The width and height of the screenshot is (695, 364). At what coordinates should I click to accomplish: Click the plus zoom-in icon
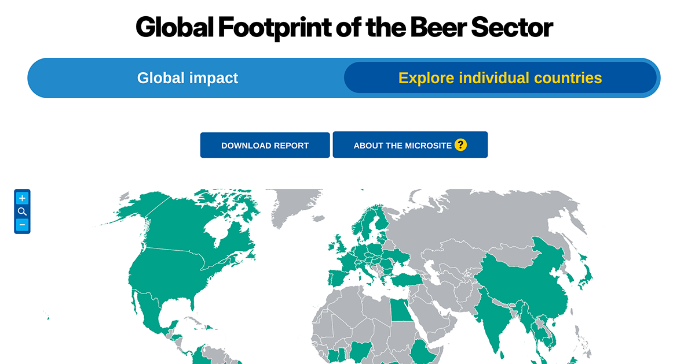pyautogui.click(x=22, y=198)
